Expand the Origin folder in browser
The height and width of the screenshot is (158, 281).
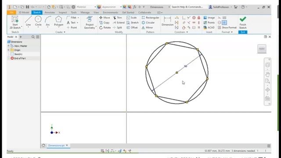pyautogui.click(x=8, y=50)
